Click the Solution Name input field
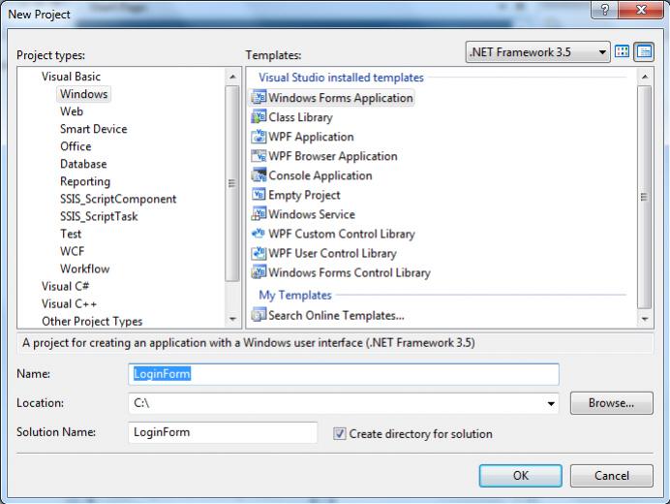Viewport: 670px width, 504px height. [223, 432]
